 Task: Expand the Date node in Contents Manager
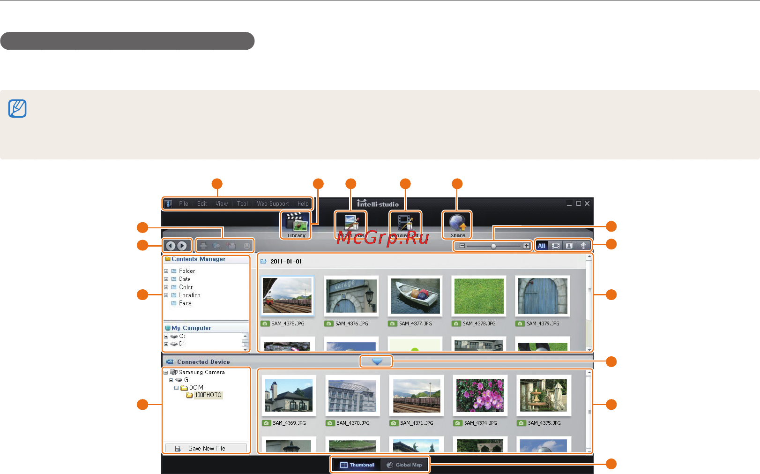pos(166,279)
